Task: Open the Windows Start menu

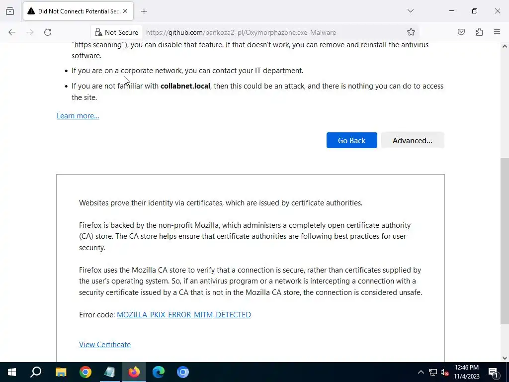Action: point(12,372)
